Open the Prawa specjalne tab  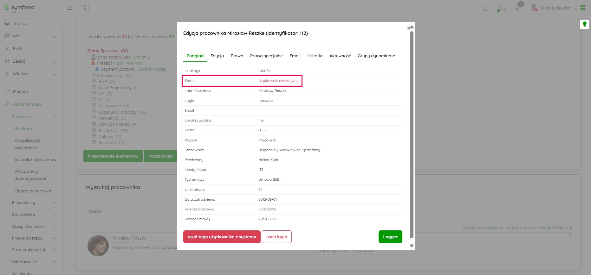pos(266,56)
